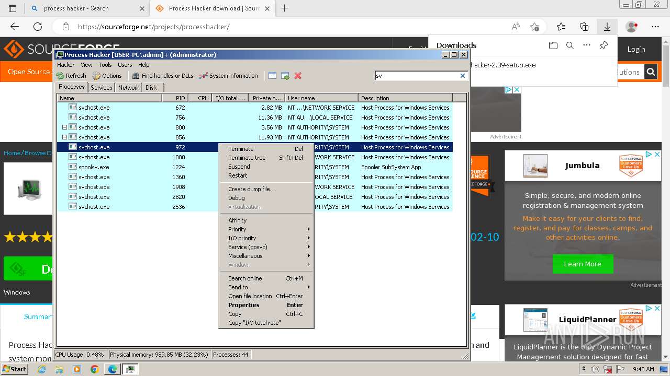The height and width of the screenshot is (376, 670).
Task: Pin the Downloads panel
Action: tap(604, 45)
